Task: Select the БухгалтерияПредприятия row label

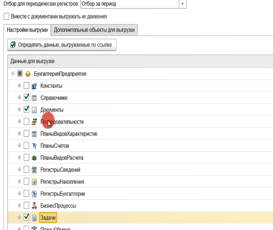Action: (60, 74)
